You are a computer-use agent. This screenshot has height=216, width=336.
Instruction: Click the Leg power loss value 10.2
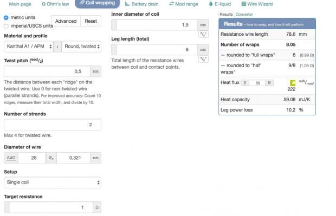tap(291, 110)
